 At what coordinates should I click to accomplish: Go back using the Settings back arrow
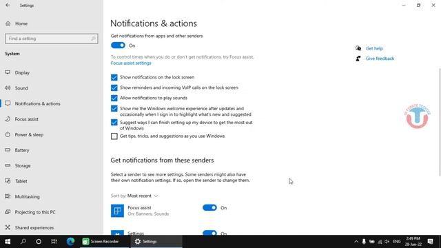[8, 5]
